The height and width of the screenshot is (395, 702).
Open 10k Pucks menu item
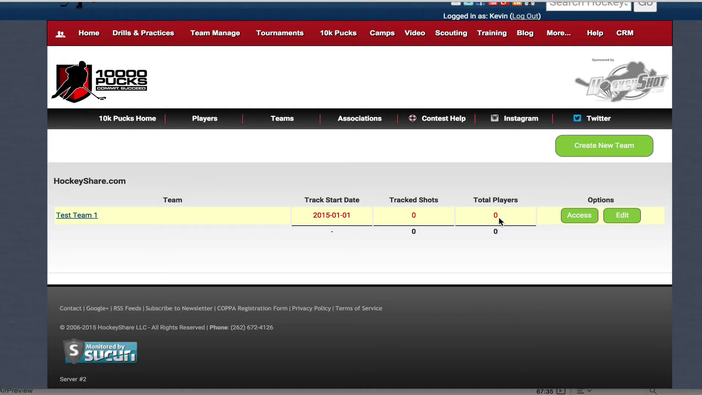click(338, 33)
